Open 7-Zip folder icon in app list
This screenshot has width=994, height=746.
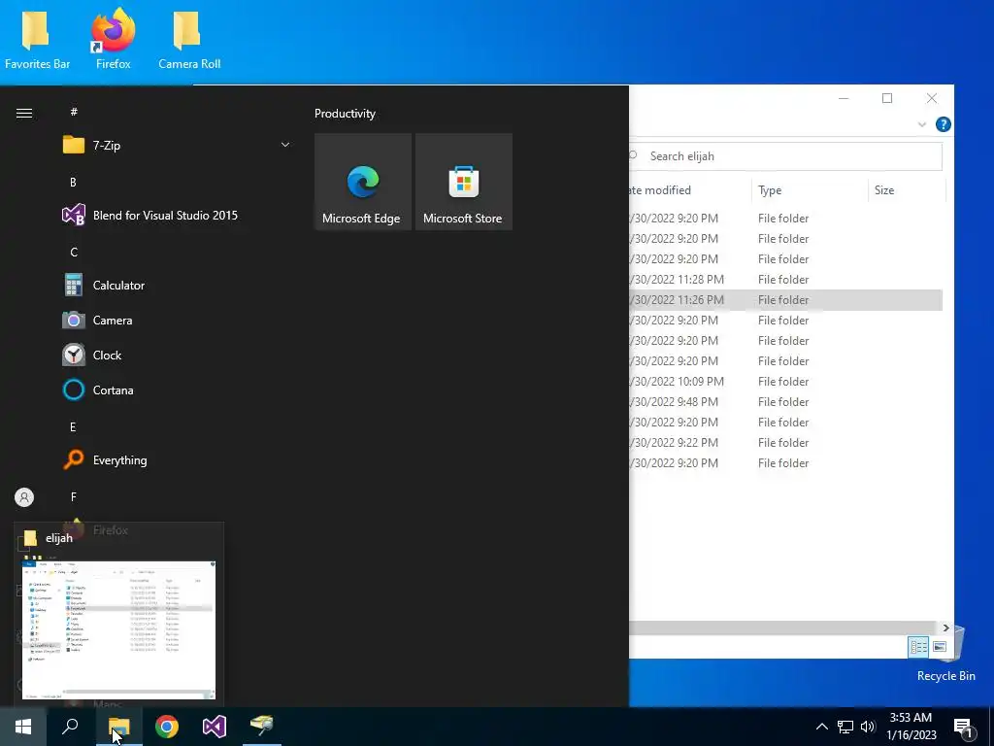coord(74,146)
